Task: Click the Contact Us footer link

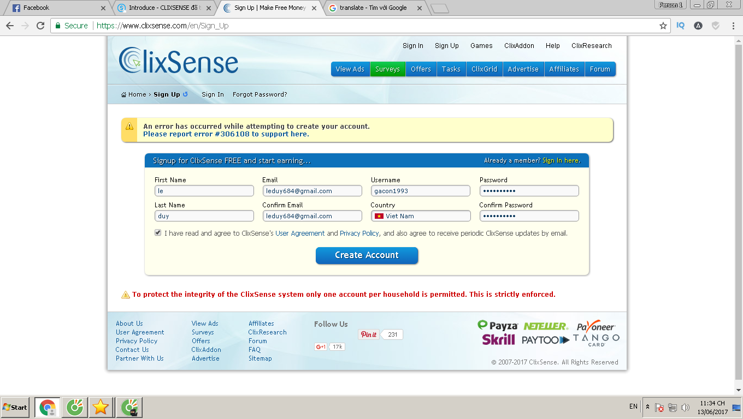Action: pos(132,350)
